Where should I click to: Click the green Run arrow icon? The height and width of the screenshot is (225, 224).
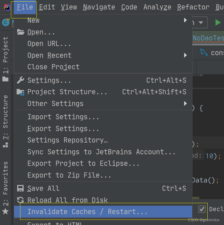[x=218, y=22]
